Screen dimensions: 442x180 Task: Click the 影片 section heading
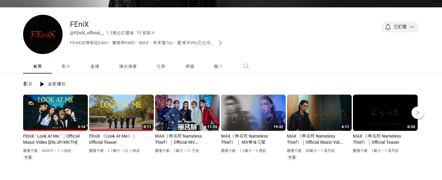28,84
